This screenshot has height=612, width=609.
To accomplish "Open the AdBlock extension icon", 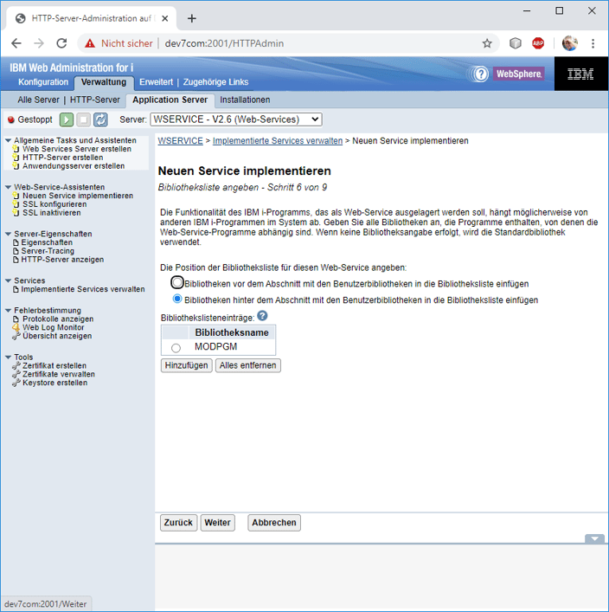I will pos(538,43).
